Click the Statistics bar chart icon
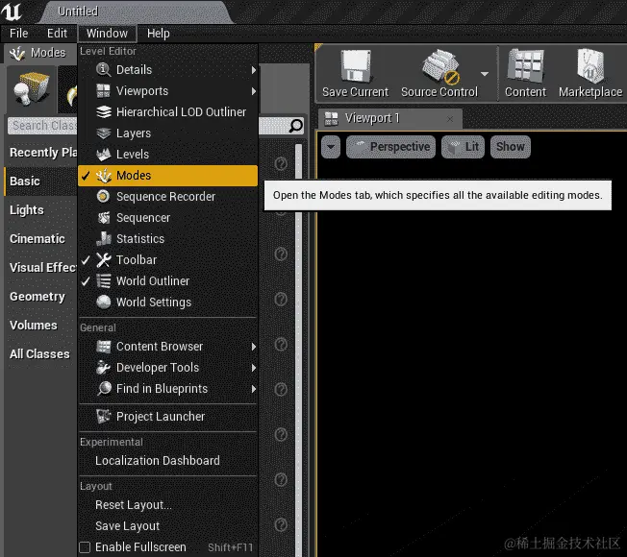627x557 pixels. (x=104, y=239)
